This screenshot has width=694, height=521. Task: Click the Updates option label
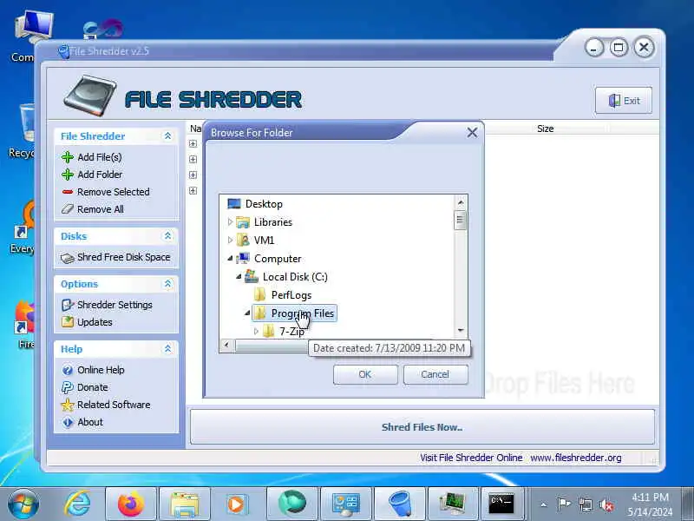(x=95, y=322)
